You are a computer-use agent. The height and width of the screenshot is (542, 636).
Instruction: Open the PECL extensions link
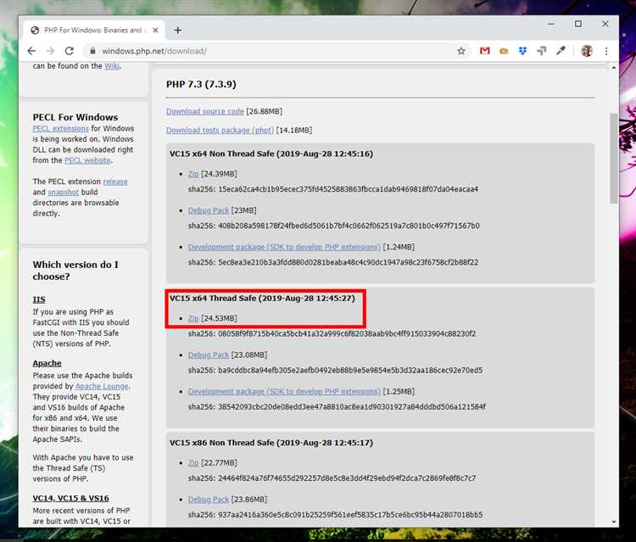(60, 128)
